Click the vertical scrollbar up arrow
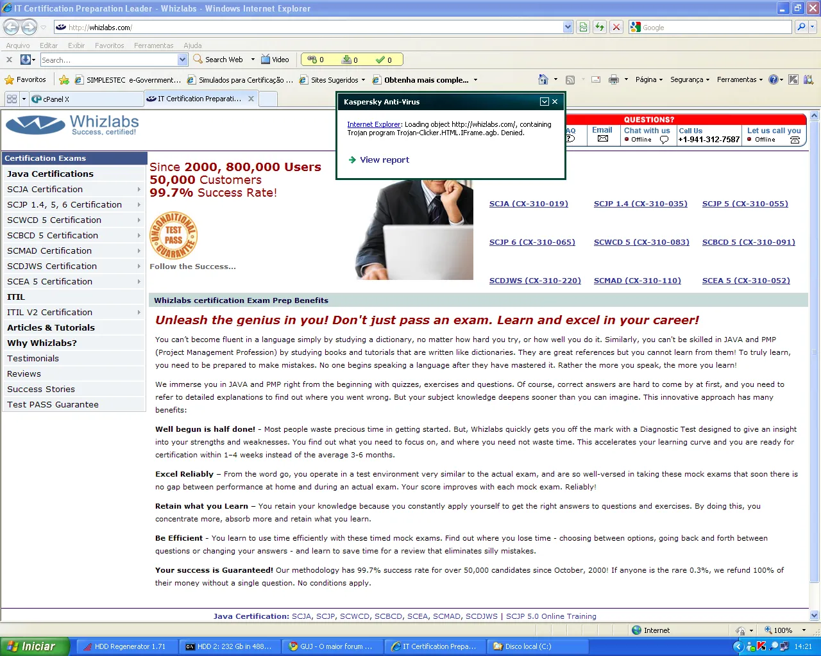 pos(815,116)
